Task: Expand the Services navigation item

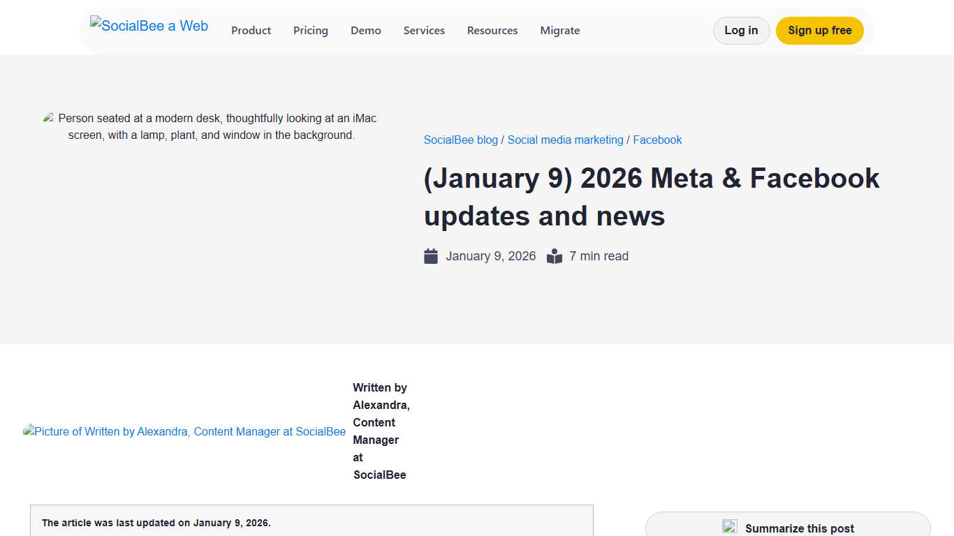Action: [x=424, y=30]
